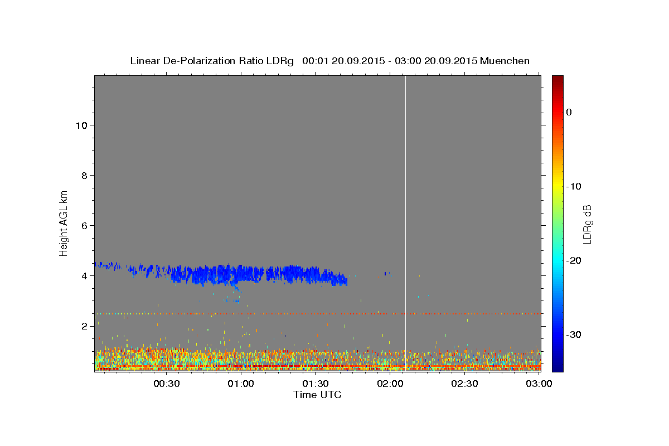The height and width of the screenshot is (446, 669).
Task: Click the colorbar label '-20'
Action: (573, 260)
